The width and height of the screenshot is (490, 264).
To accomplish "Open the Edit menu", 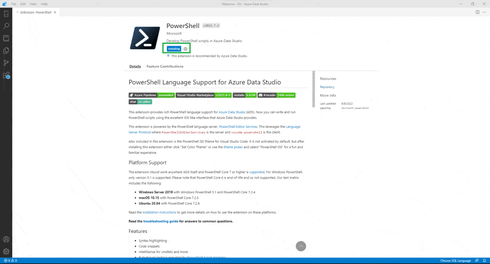I will coord(23,4).
